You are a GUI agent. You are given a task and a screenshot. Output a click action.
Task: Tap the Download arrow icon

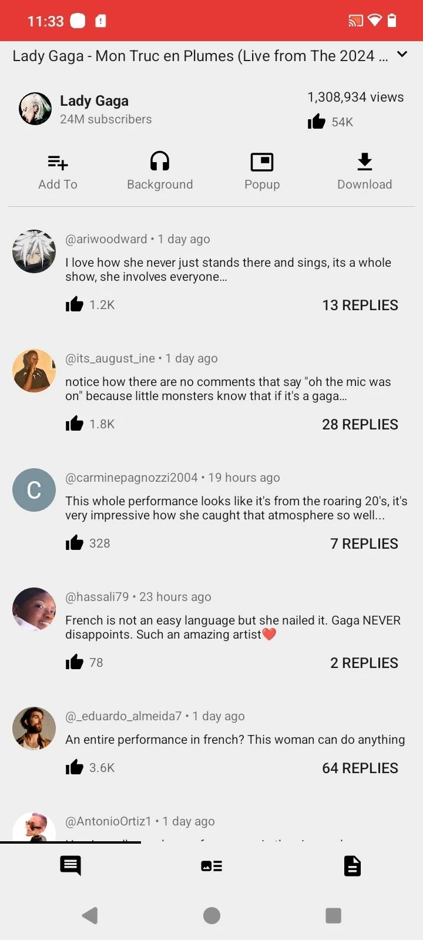[364, 162]
